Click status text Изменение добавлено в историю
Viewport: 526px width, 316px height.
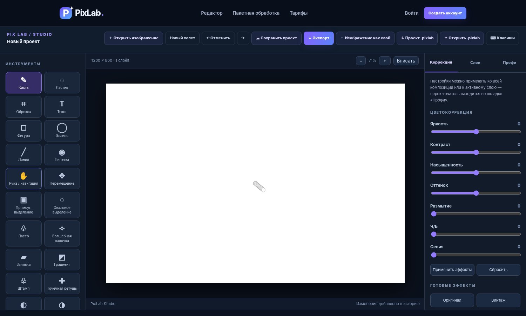click(x=388, y=304)
